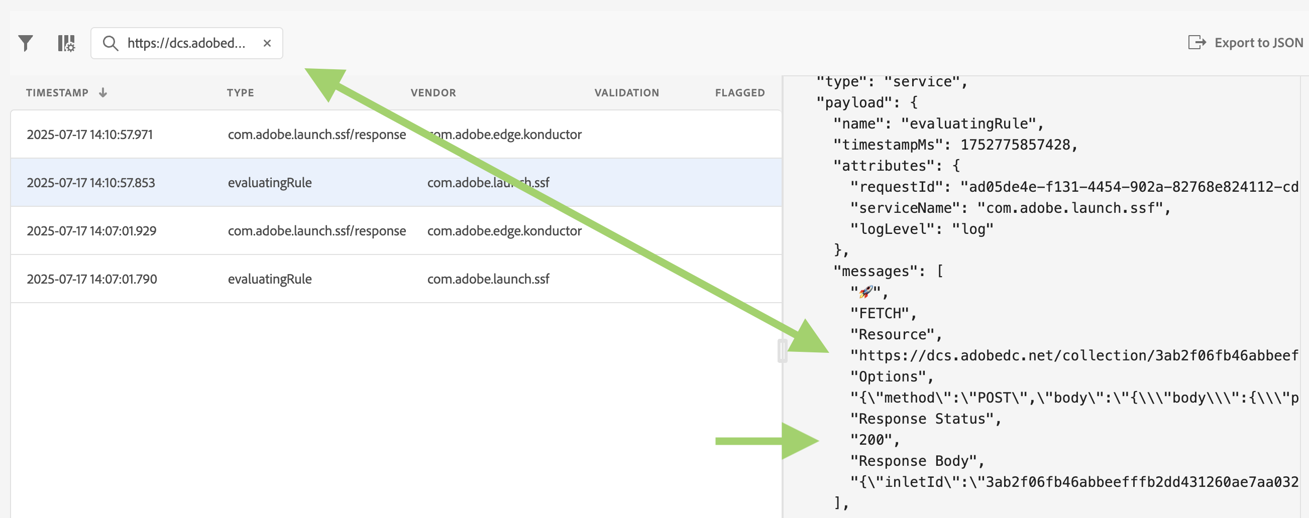This screenshot has height=518, width=1309.
Task: Click the "type": "service" JSON line
Action: point(891,82)
